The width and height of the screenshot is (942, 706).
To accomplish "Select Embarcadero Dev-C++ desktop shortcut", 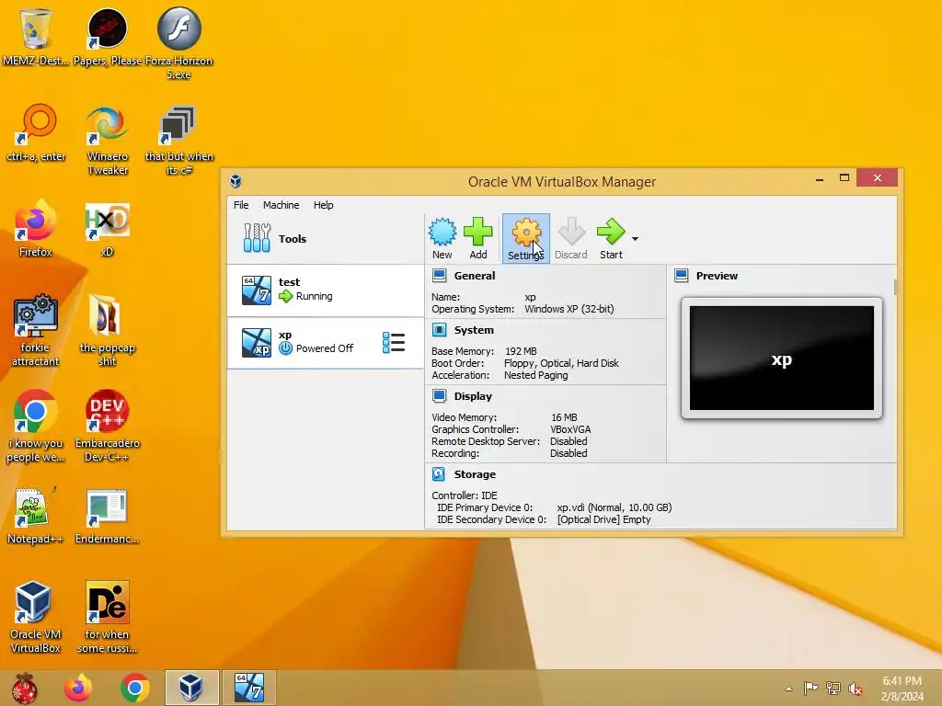I will pyautogui.click(x=108, y=427).
